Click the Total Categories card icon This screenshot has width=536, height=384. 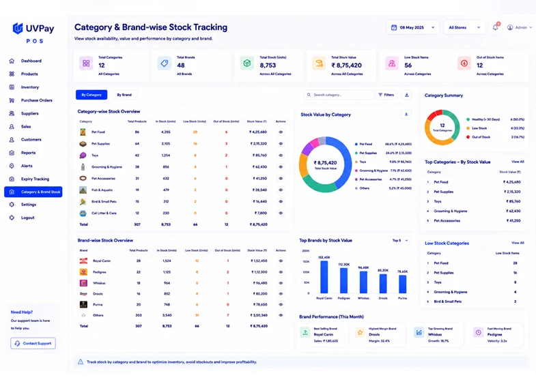point(86,63)
